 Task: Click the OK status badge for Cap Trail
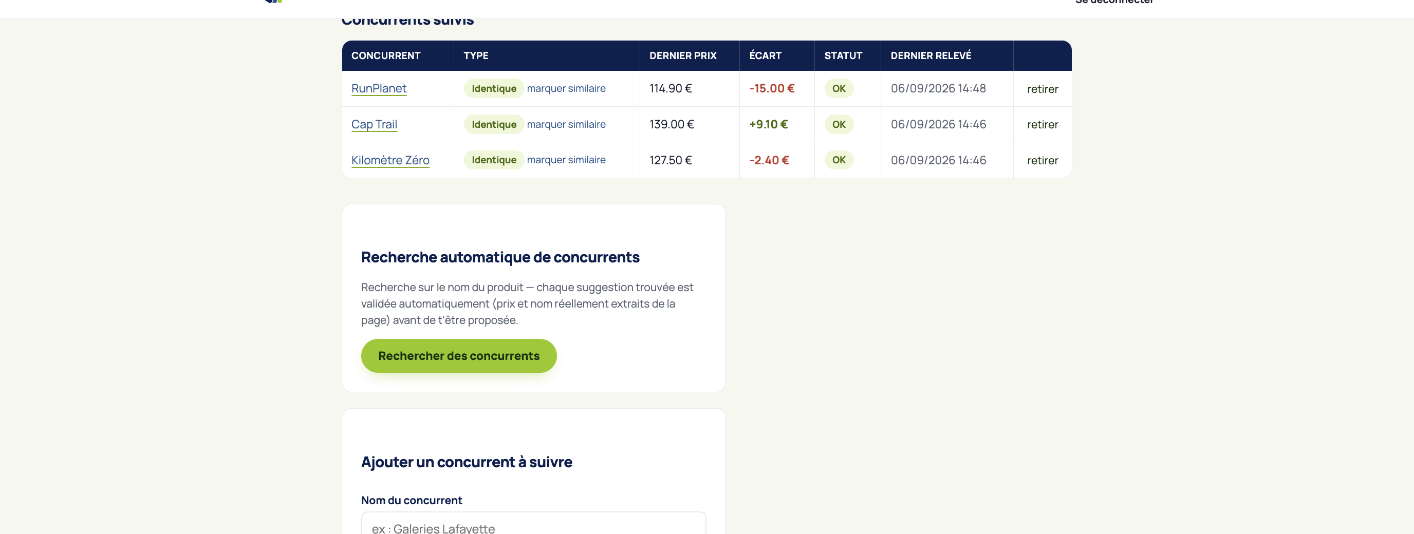[x=839, y=124]
